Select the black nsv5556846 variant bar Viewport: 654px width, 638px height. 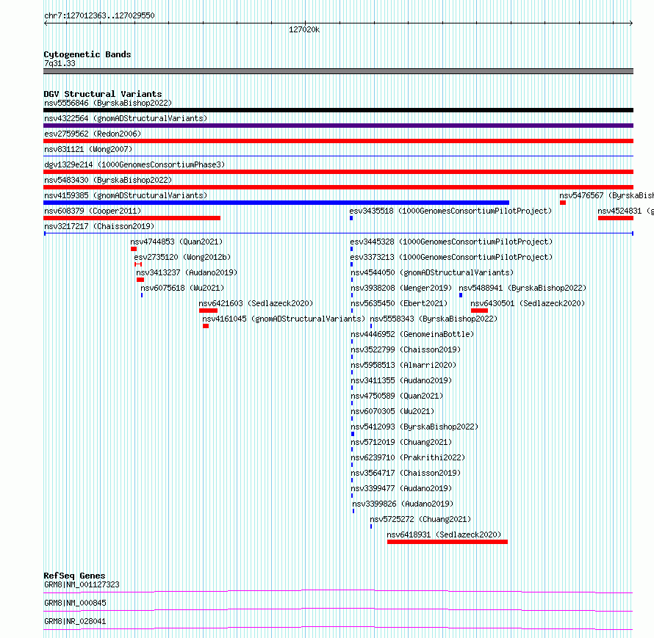coord(338,110)
